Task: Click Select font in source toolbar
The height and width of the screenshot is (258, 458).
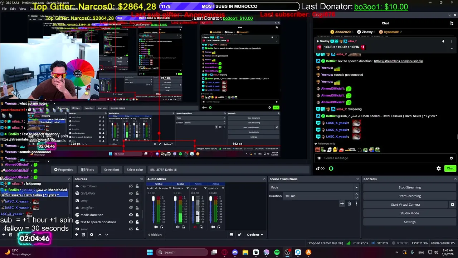Action: 112,170
